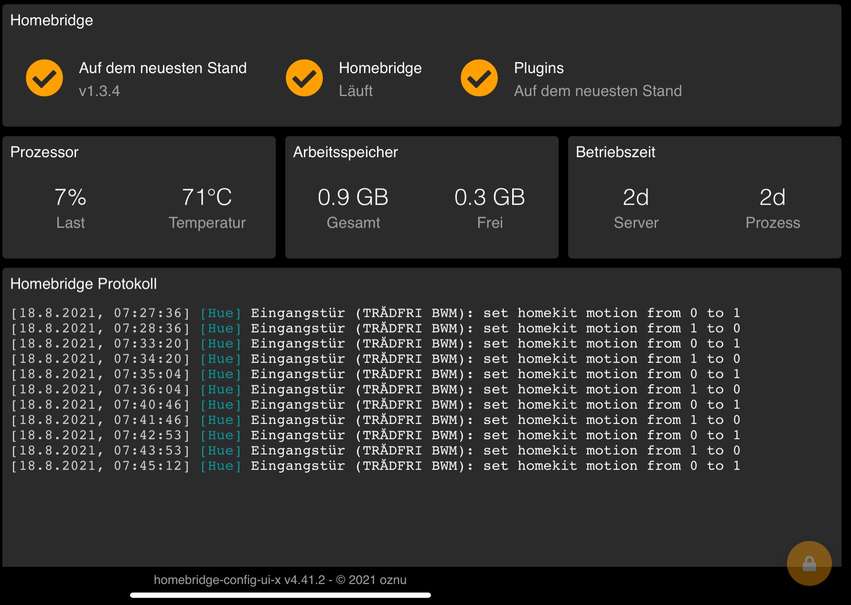The image size is (851, 605).
Task: Click the 0.3 GB Frei memory value
Action: click(x=490, y=198)
